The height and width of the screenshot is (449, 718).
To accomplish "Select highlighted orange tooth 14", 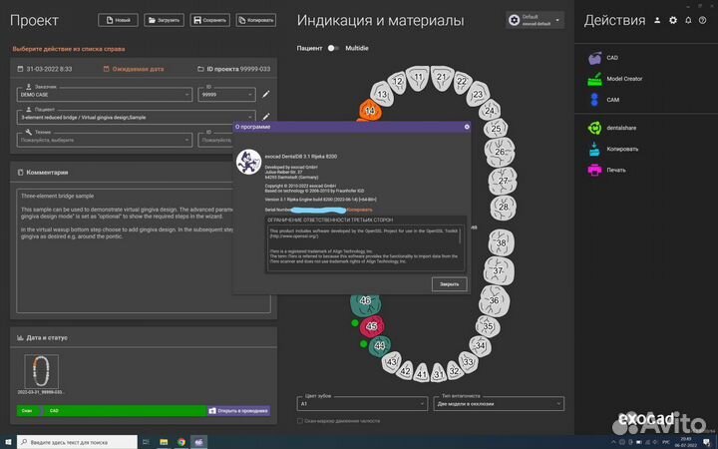I will click(x=370, y=111).
